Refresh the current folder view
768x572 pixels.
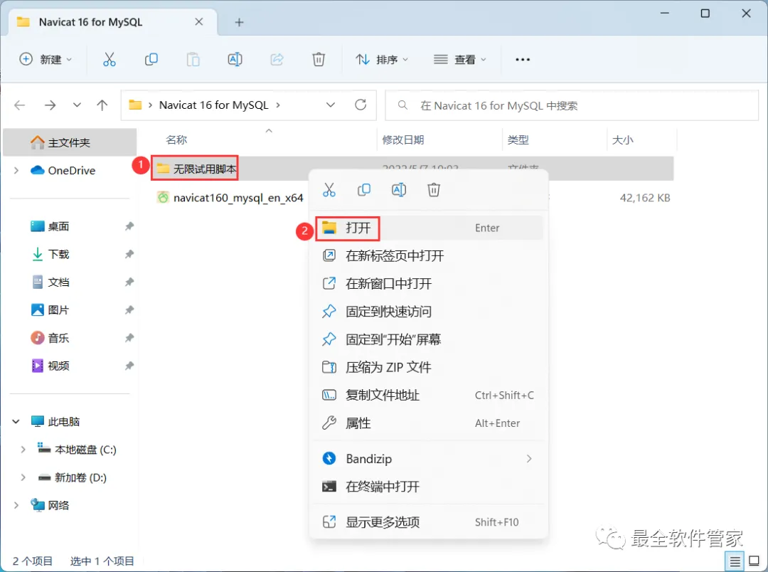[361, 105]
